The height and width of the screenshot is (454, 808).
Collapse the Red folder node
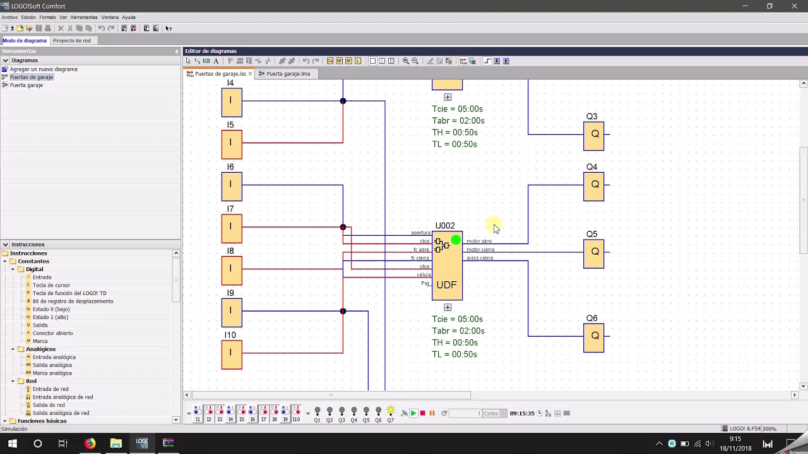pyautogui.click(x=13, y=381)
